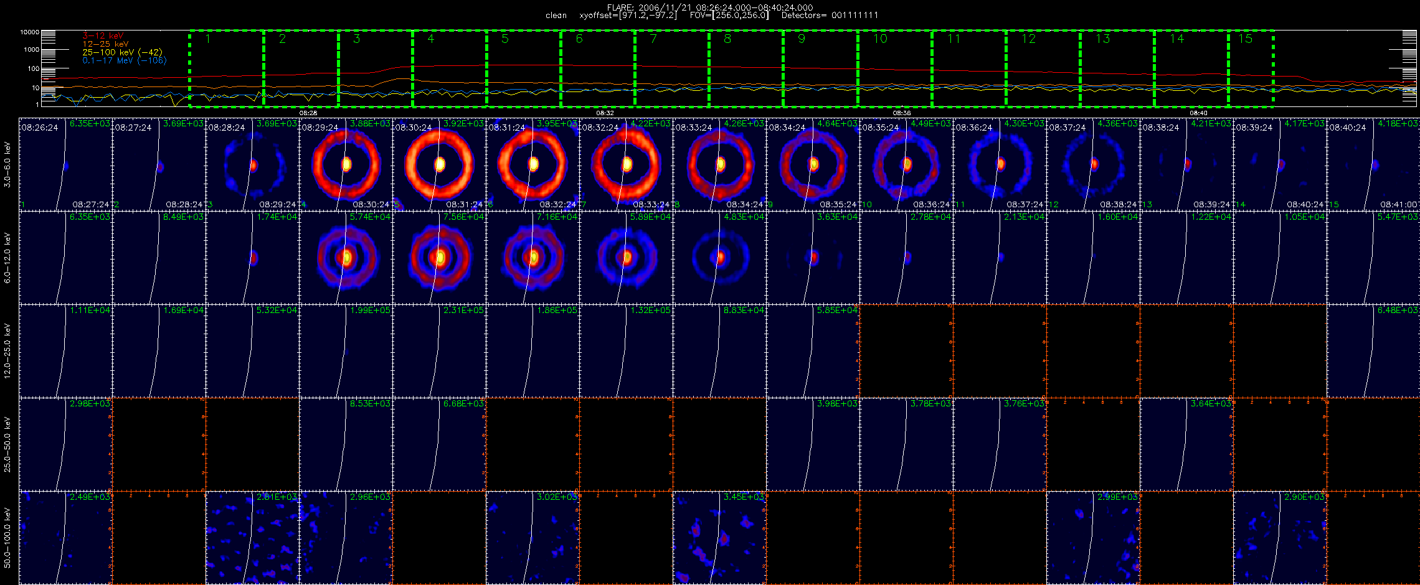Select interval 1 box in the light curve
Screen dimensions: 1420x585
tap(227, 68)
